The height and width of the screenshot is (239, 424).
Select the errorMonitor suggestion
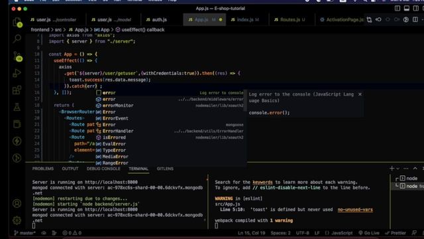pyautogui.click(x=170, y=106)
